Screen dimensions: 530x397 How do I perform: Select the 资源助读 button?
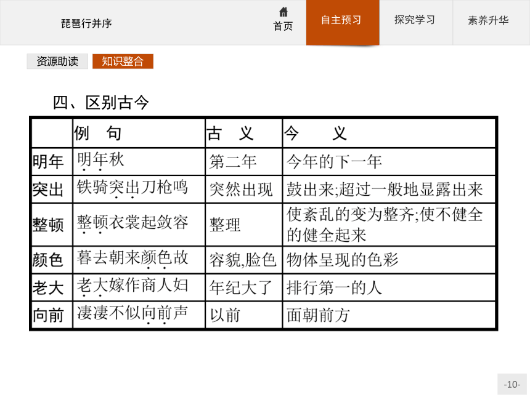point(57,62)
